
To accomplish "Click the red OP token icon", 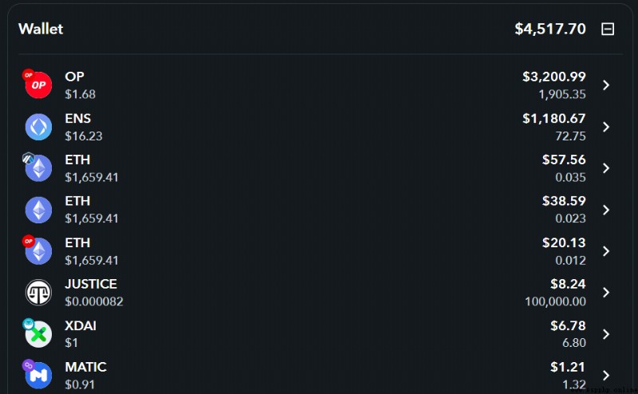I will tap(38, 85).
